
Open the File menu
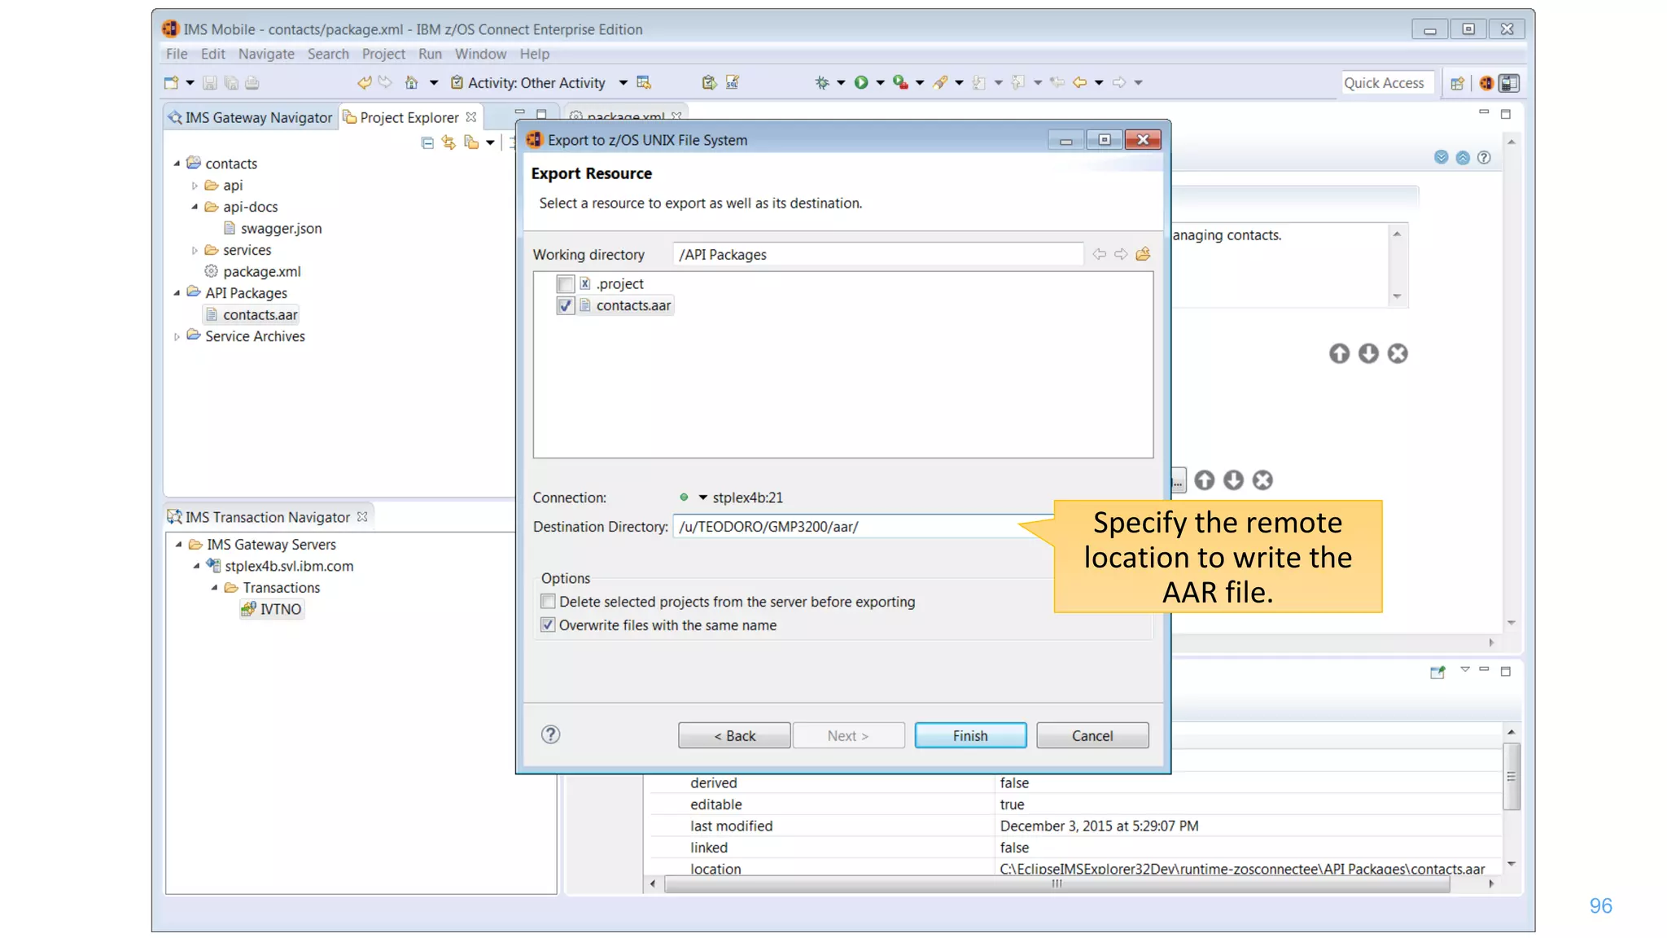(x=177, y=54)
